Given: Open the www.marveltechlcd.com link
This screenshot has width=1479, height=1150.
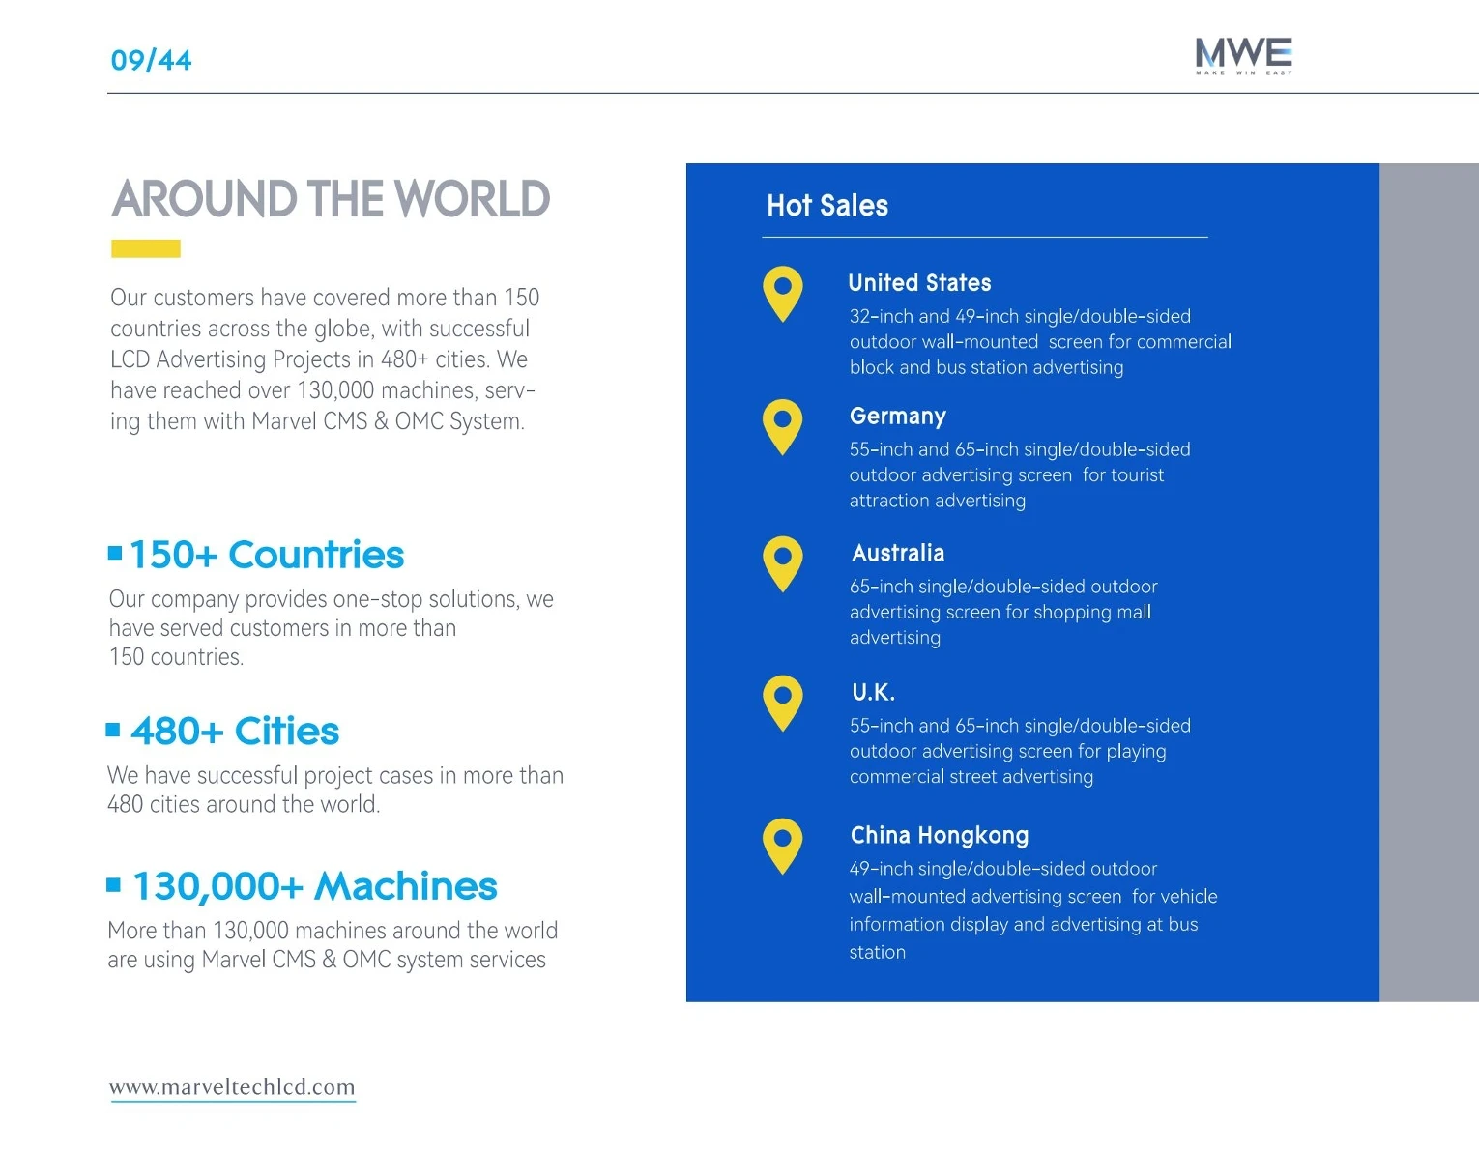Looking at the screenshot, I should pos(232,1087).
